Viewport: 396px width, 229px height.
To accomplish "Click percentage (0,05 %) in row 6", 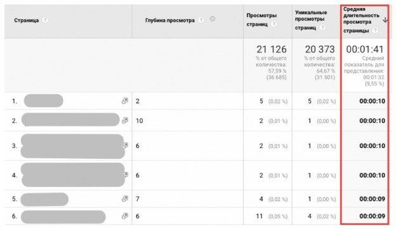I will [x=278, y=216].
